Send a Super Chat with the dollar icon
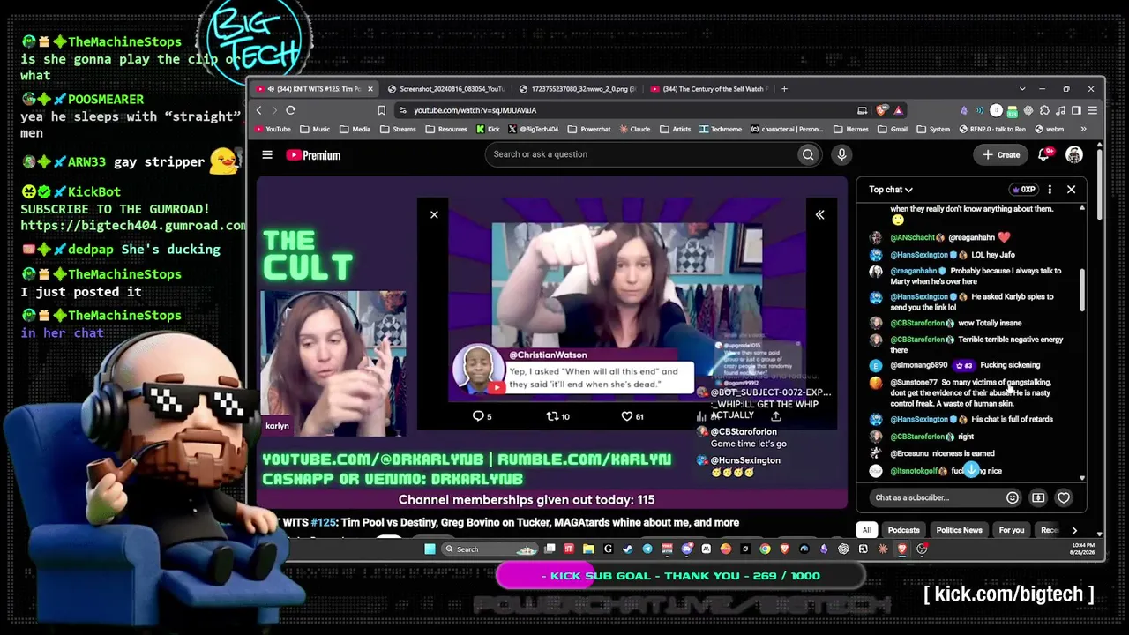This screenshot has height=635, width=1129. click(x=1038, y=497)
